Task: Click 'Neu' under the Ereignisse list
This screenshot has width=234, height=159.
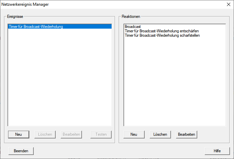Action: (x=19, y=134)
